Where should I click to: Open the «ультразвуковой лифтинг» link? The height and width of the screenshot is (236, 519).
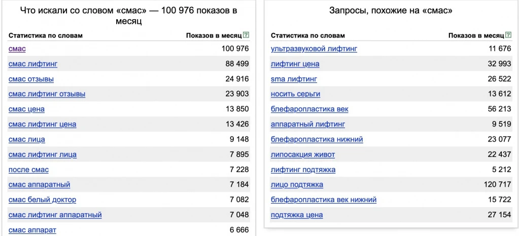pos(314,49)
